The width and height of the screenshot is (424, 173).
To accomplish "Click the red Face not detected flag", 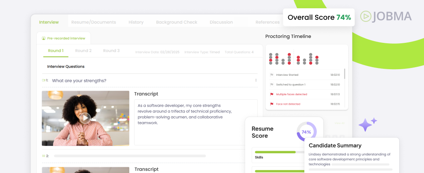I will coord(272,104).
